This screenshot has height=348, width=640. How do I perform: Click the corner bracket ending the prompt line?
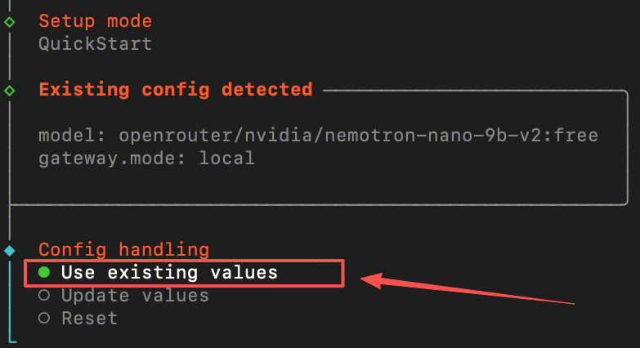(11, 338)
